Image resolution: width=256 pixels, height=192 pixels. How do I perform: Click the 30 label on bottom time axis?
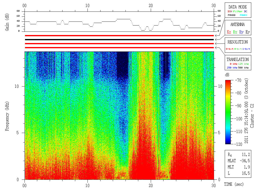pyautogui.click(x=213, y=185)
